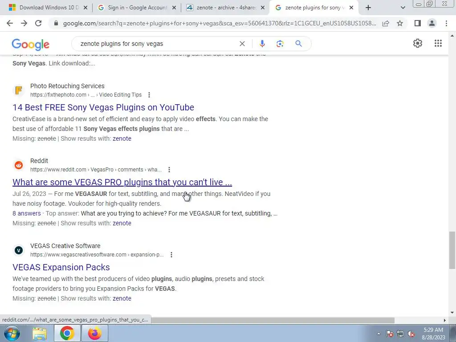Open the Chrome side panel
The height and width of the screenshot is (342, 456).
pyautogui.click(x=418, y=23)
